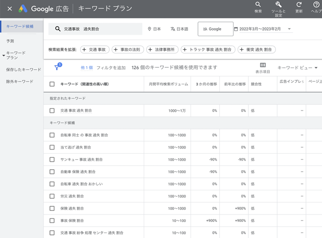Open the キーワード ビュー dropdown
The height and width of the screenshot is (238, 322).
pyautogui.click(x=297, y=67)
